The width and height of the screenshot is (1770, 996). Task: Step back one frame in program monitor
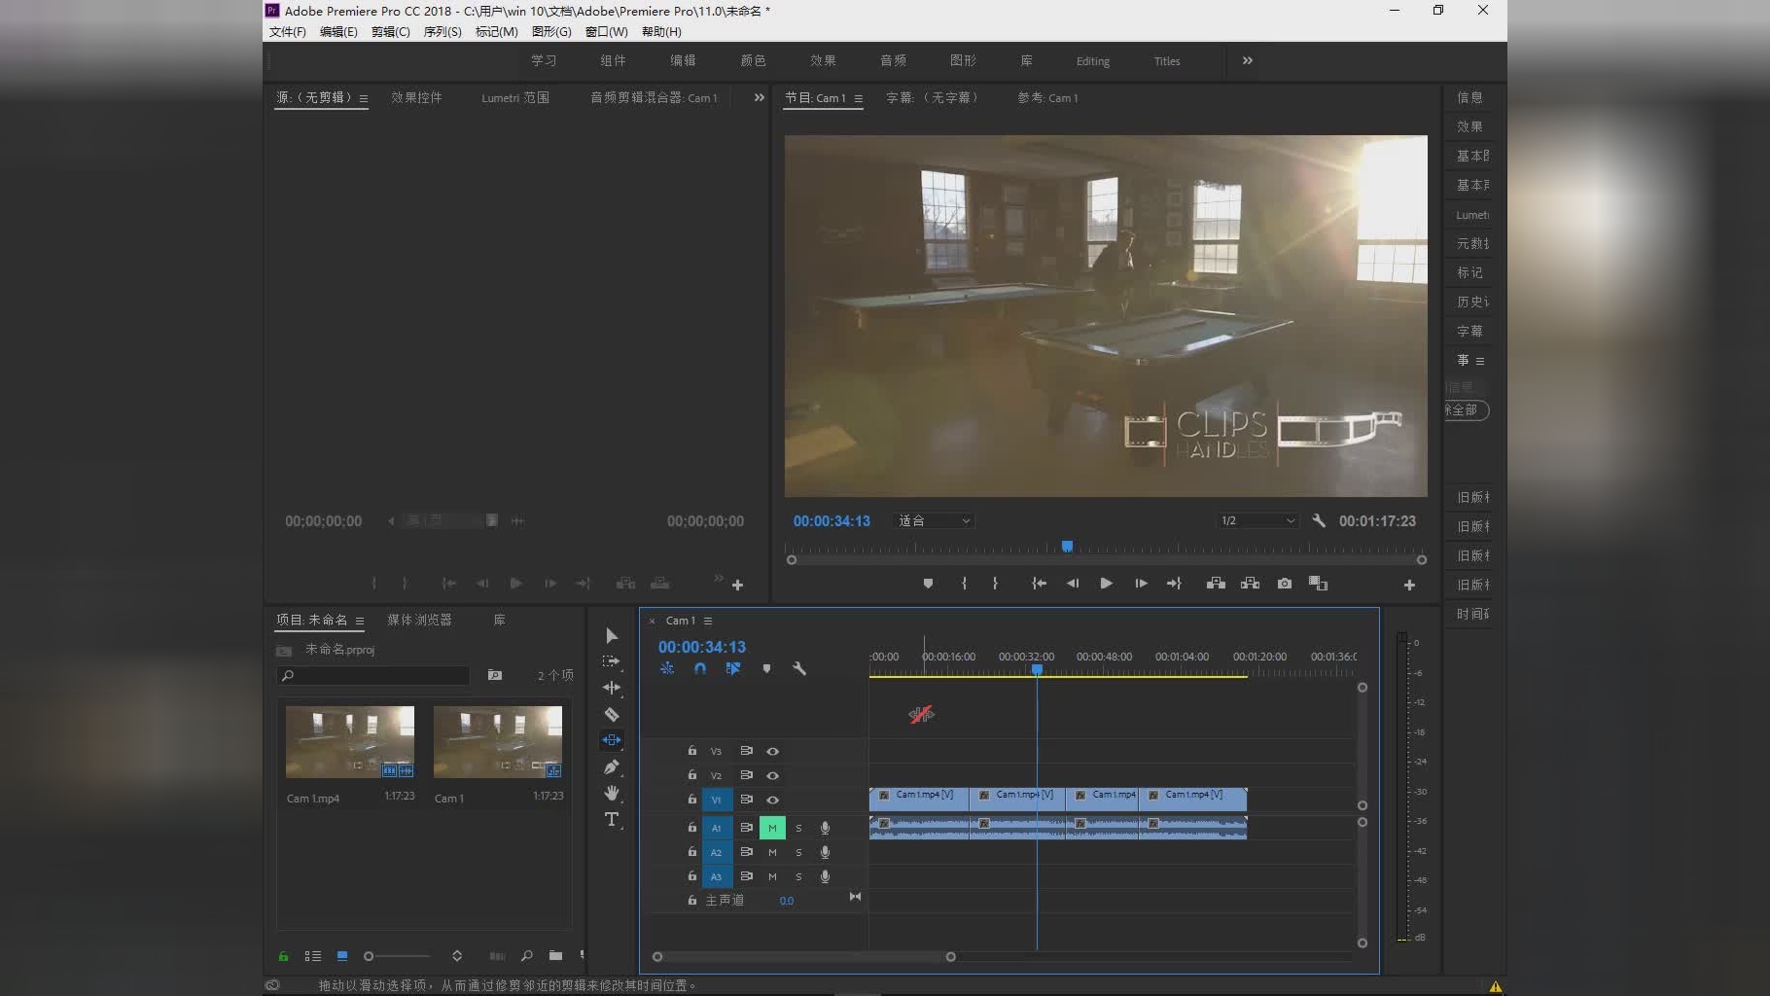pos(1073,584)
